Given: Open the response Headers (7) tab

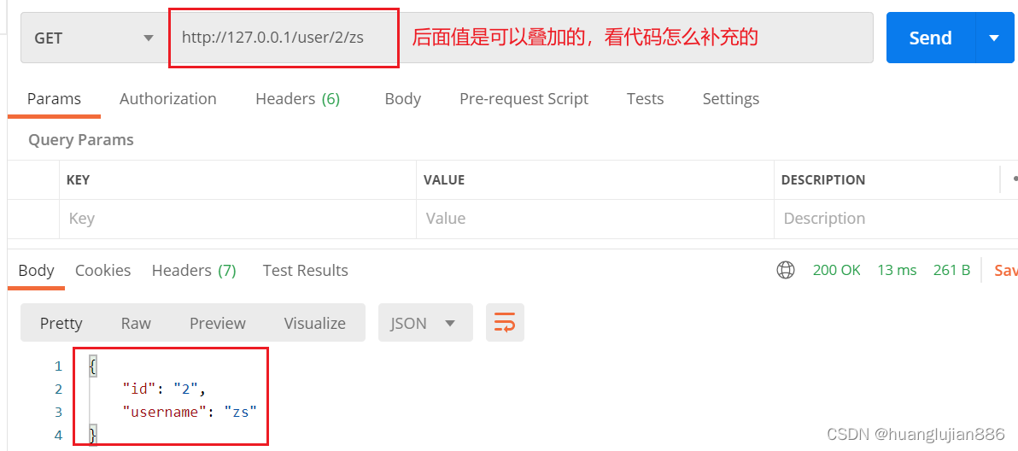Looking at the screenshot, I should click(194, 270).
